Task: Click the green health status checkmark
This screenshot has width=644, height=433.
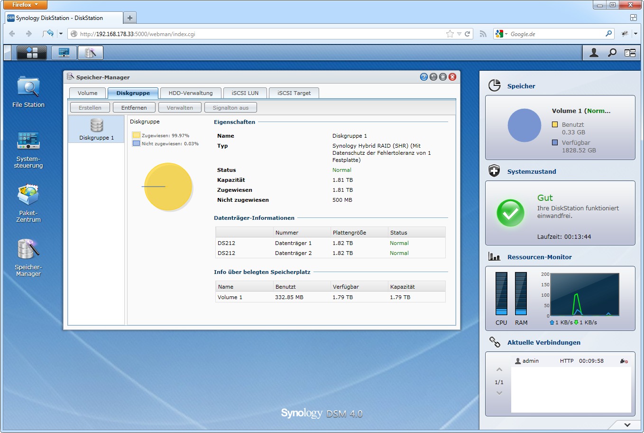Action: coord(510,213)
